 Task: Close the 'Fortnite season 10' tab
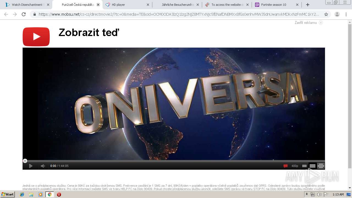coord(297,5)
